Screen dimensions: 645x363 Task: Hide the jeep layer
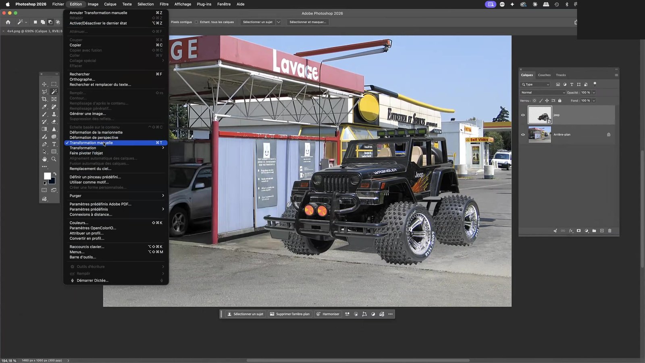[x=523, y=115]
